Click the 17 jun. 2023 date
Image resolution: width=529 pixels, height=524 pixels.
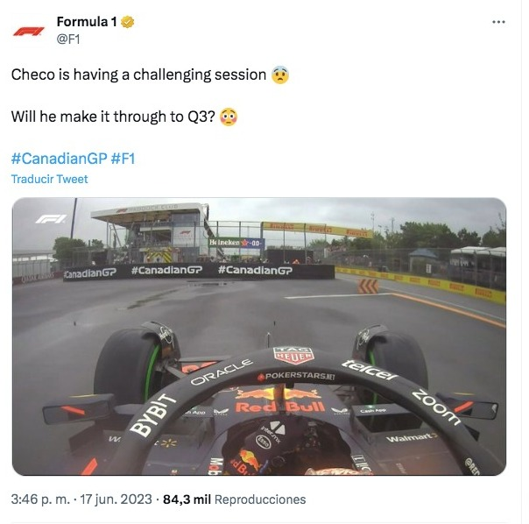(x=116, y=499)
